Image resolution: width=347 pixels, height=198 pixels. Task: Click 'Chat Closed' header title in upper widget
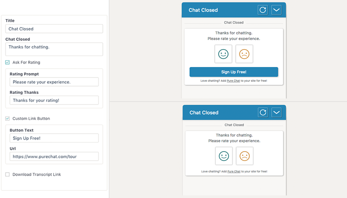pos(203,10)
